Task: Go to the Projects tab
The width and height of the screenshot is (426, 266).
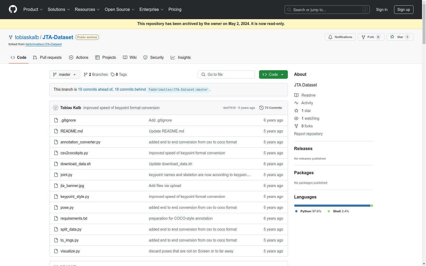Action: pos(106,57)
